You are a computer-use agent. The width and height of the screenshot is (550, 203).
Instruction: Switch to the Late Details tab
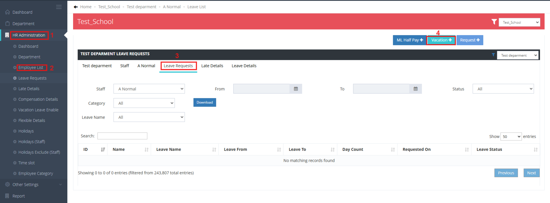[x=212, y=66]
